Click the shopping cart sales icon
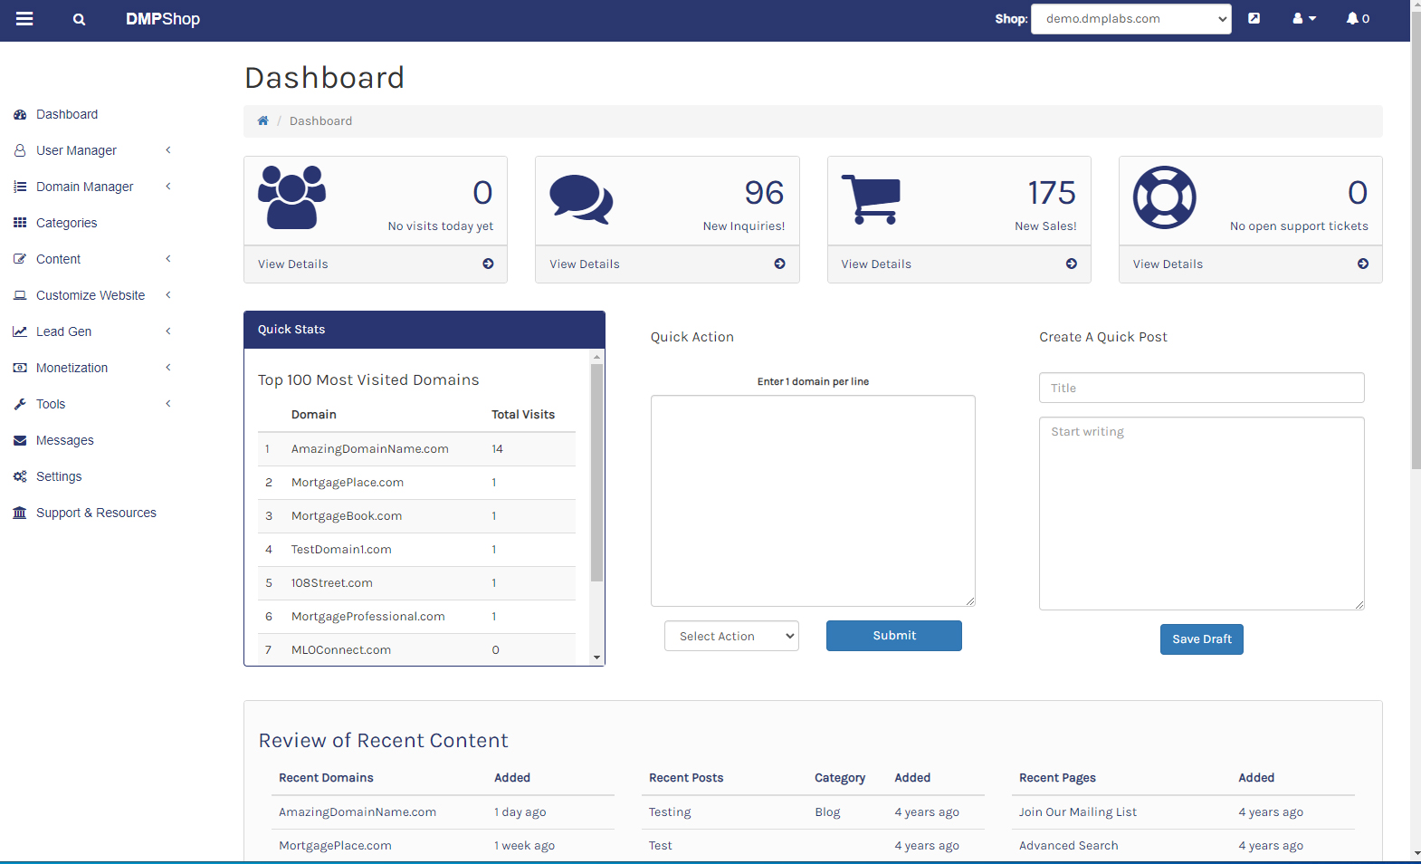The height and width of the screenshot is (864, 1421). 871,198
